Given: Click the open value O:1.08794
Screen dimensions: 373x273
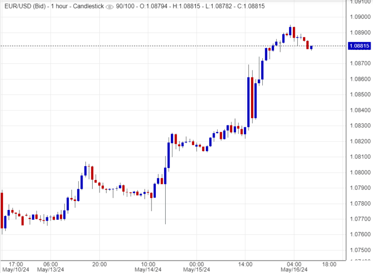Looking at the screenshot, I should pos(156,7).
